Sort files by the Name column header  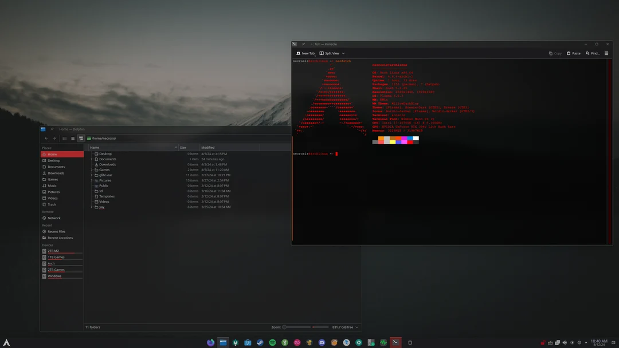click(x=96, y=147)
